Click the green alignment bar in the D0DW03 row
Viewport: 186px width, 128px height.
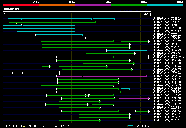[x=98, y=70]
